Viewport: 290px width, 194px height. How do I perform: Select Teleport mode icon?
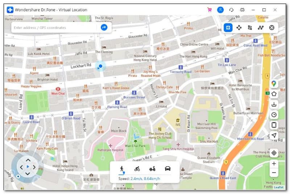[x=228, y=28]
